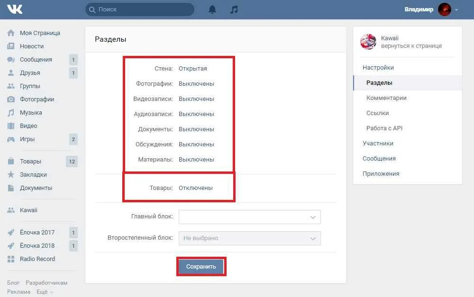Change Товары setting Отключены

point(196,188)
